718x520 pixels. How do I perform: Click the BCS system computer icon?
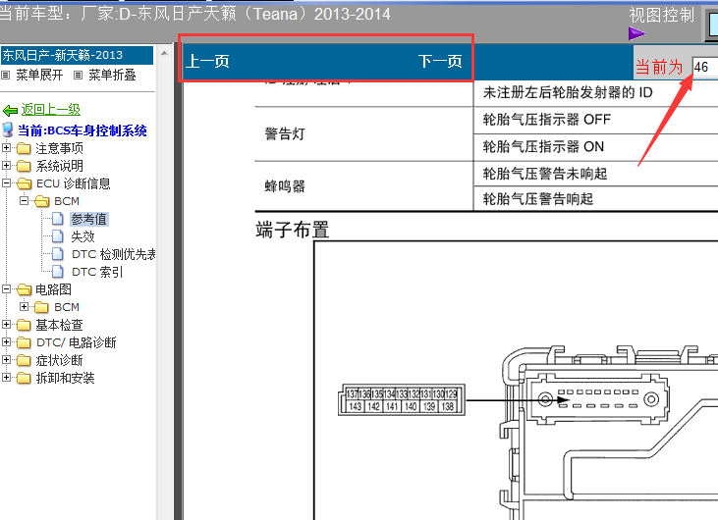tap(7, 130)
